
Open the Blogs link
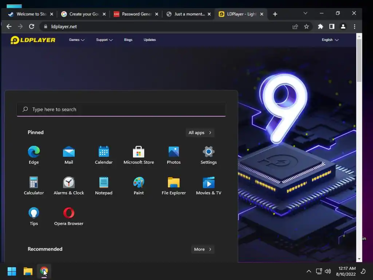pos(128,40)
